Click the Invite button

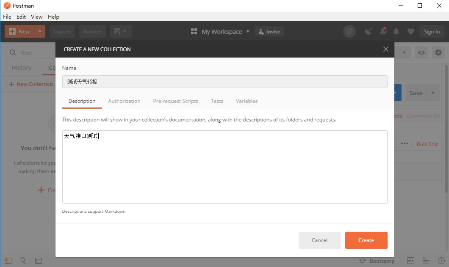point(269,31)
